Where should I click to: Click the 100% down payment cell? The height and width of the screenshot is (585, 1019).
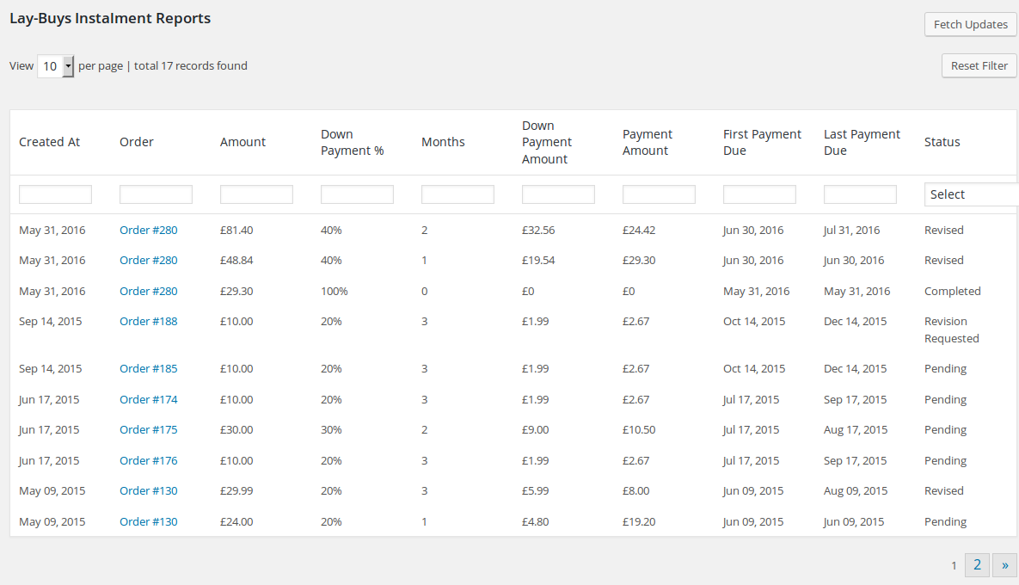click(334, 291)
